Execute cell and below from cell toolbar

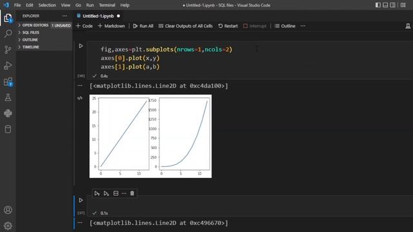(106, 193)
